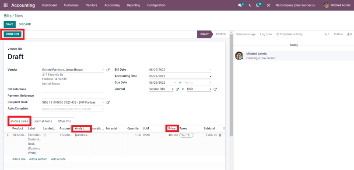Open the Vendor external link icon
This screenshot has width=354, height=170.
tap(108, 70)
